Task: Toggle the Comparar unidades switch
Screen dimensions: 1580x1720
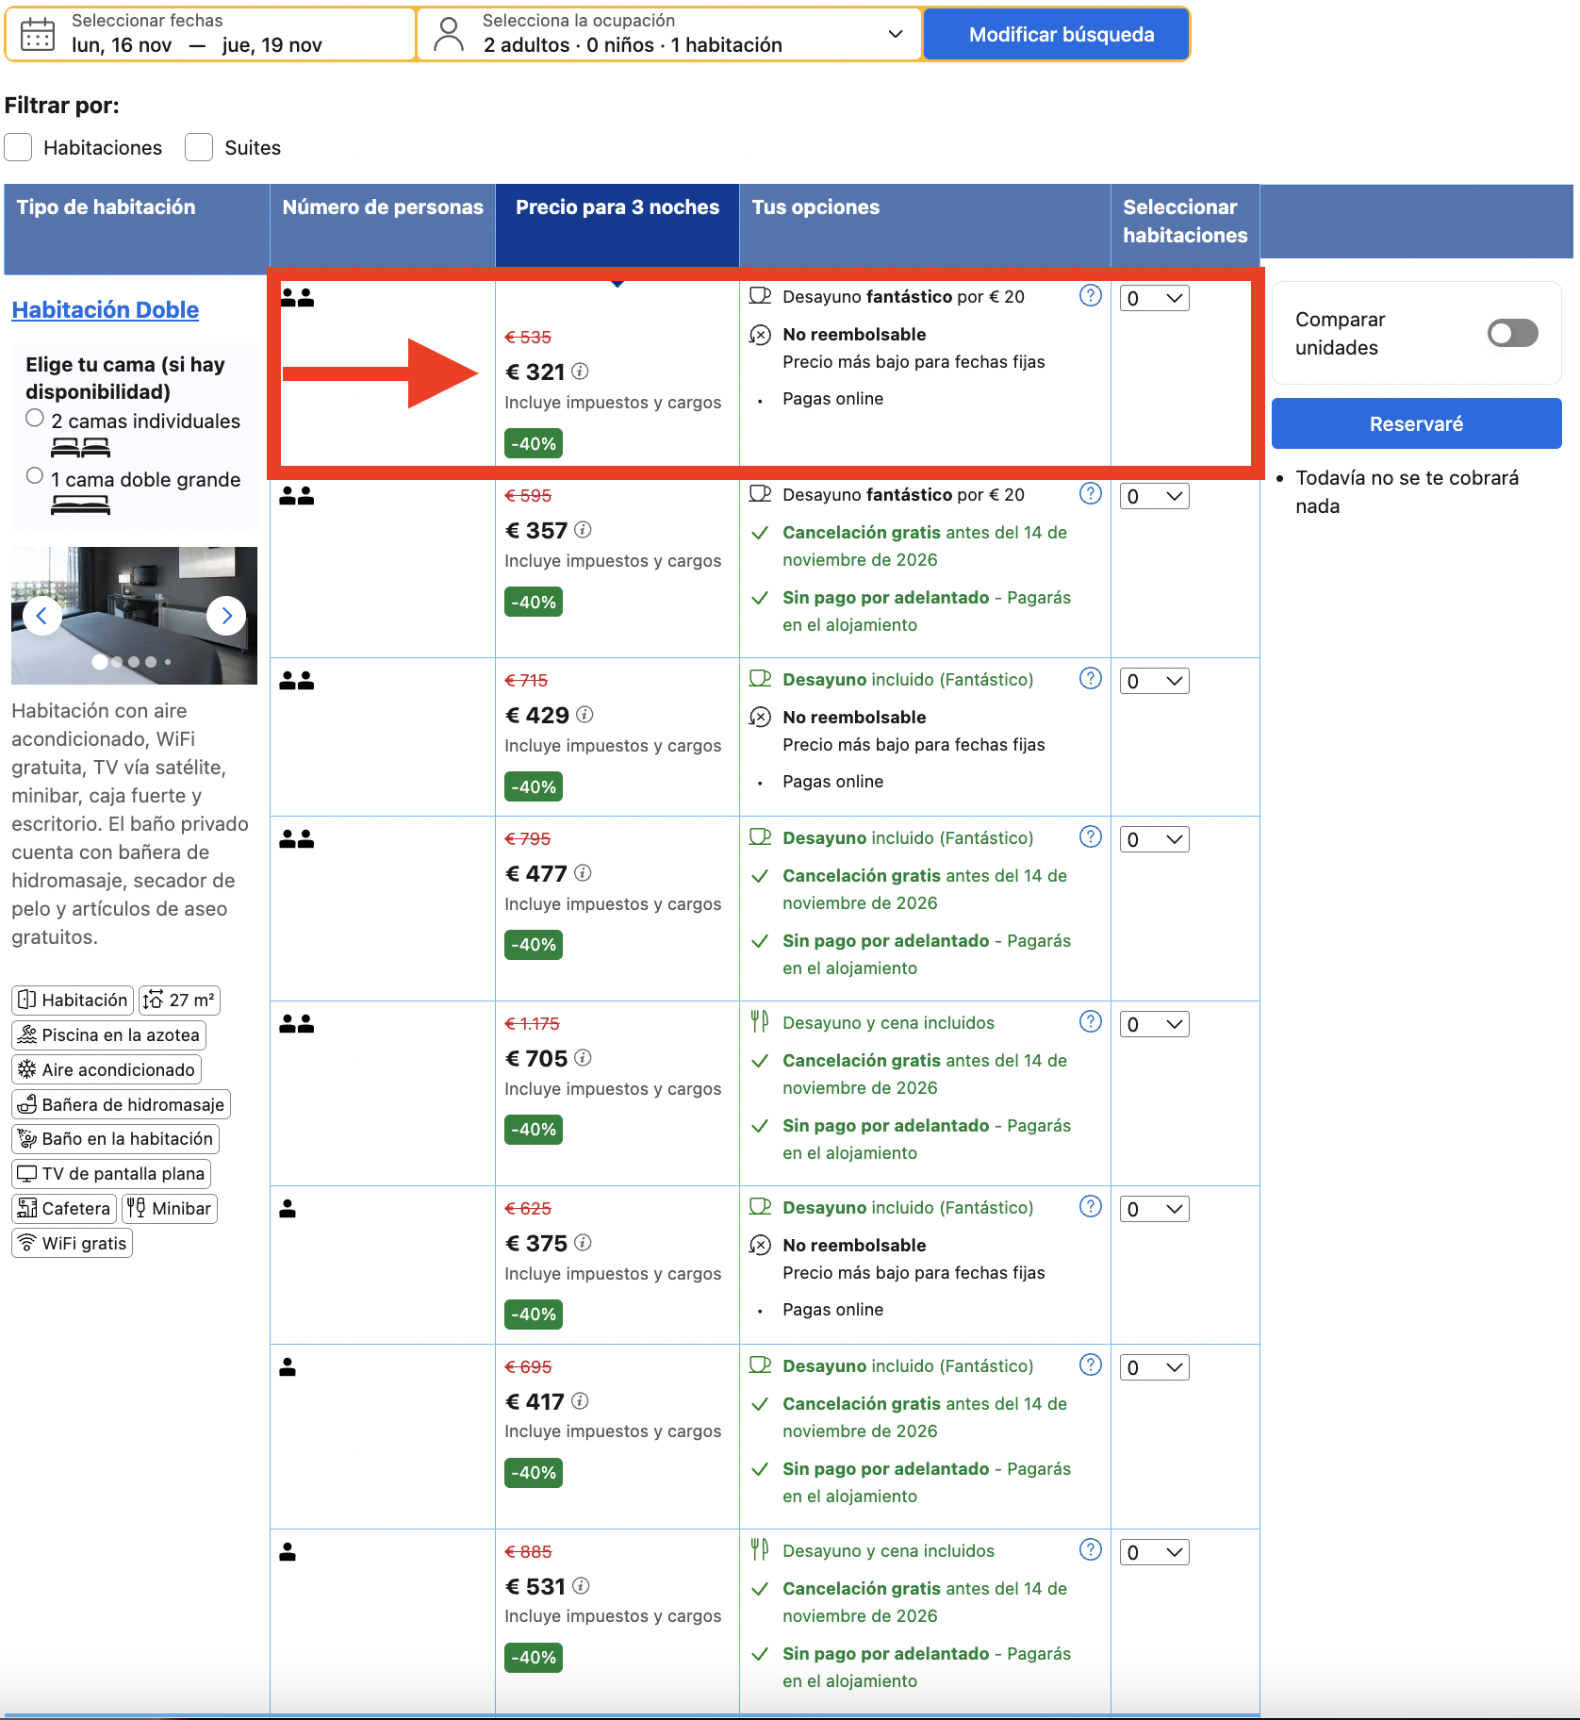Action: click(1513, 333)
